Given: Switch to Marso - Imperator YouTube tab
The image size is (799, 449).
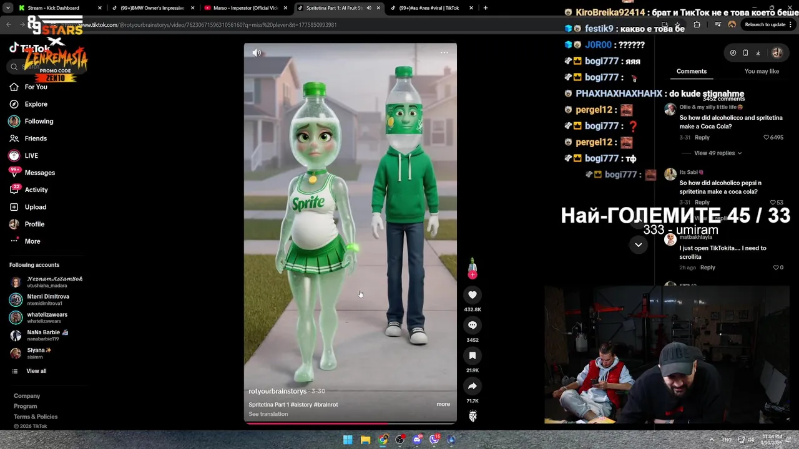Looking at the screenshot, I should pyautogui.click(x=245, y=8).
